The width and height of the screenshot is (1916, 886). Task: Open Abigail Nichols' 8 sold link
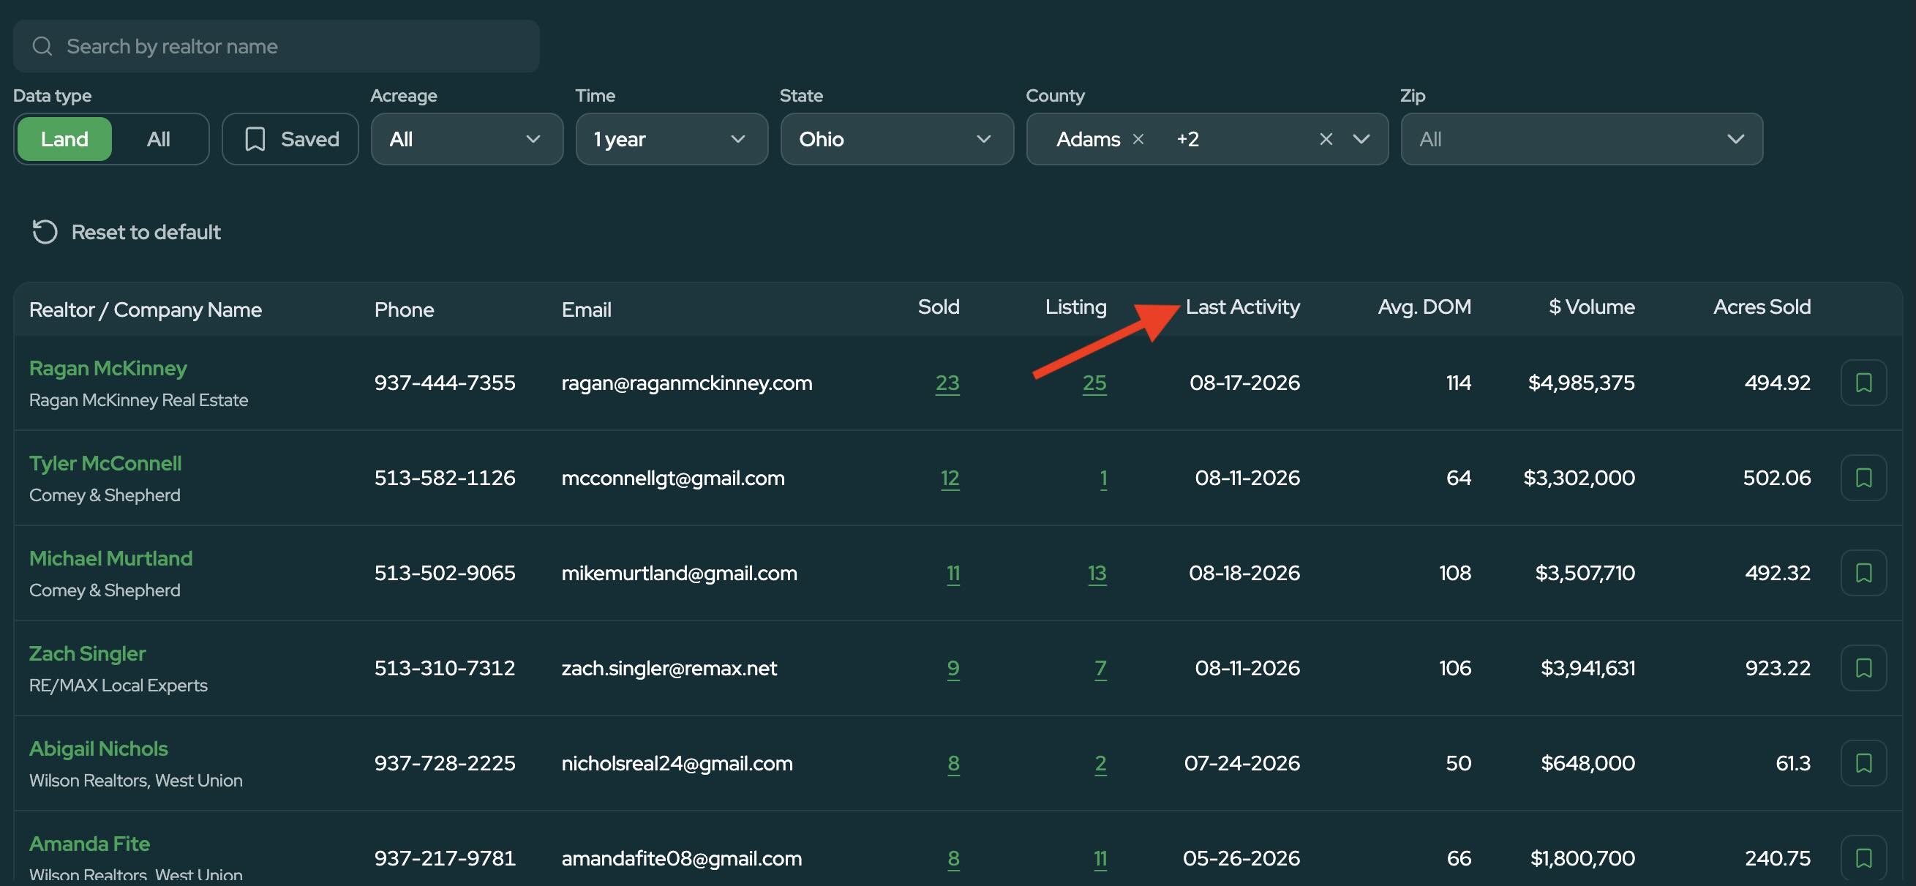click(x=953, y=764)
